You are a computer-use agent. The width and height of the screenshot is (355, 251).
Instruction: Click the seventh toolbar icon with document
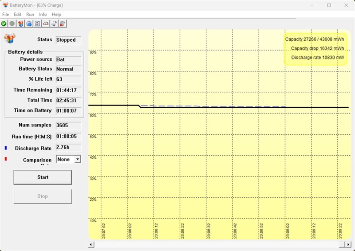tap(54, 24)
